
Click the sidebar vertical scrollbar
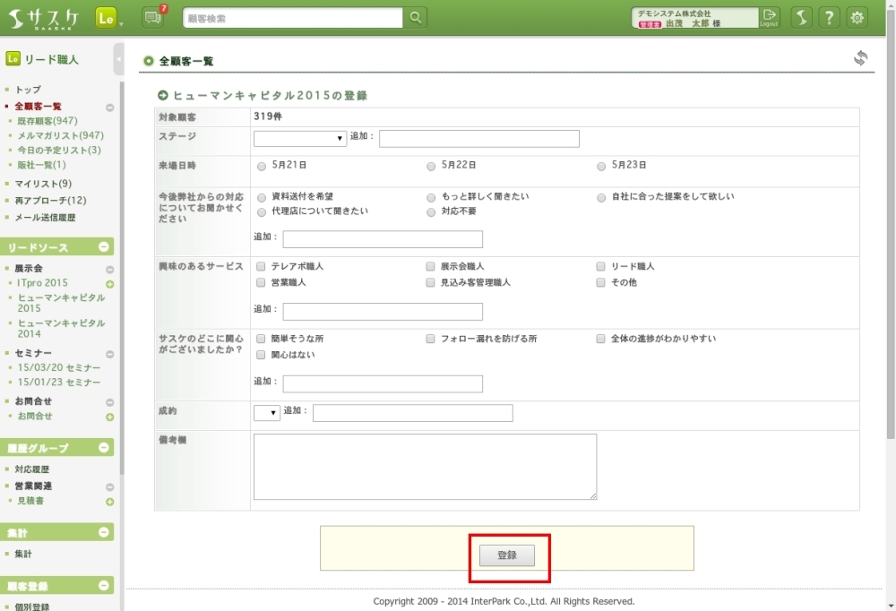pos(122,269)
